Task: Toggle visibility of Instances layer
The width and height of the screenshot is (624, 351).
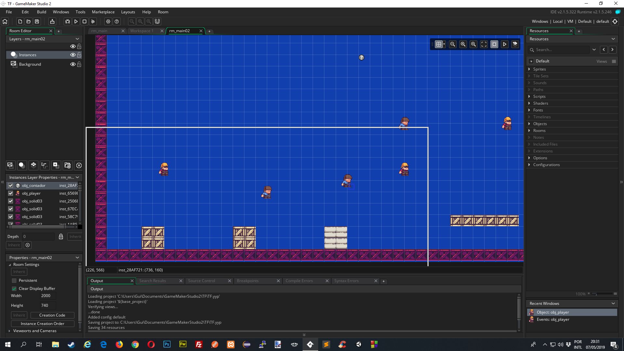Action: click(x=72, y=54)
